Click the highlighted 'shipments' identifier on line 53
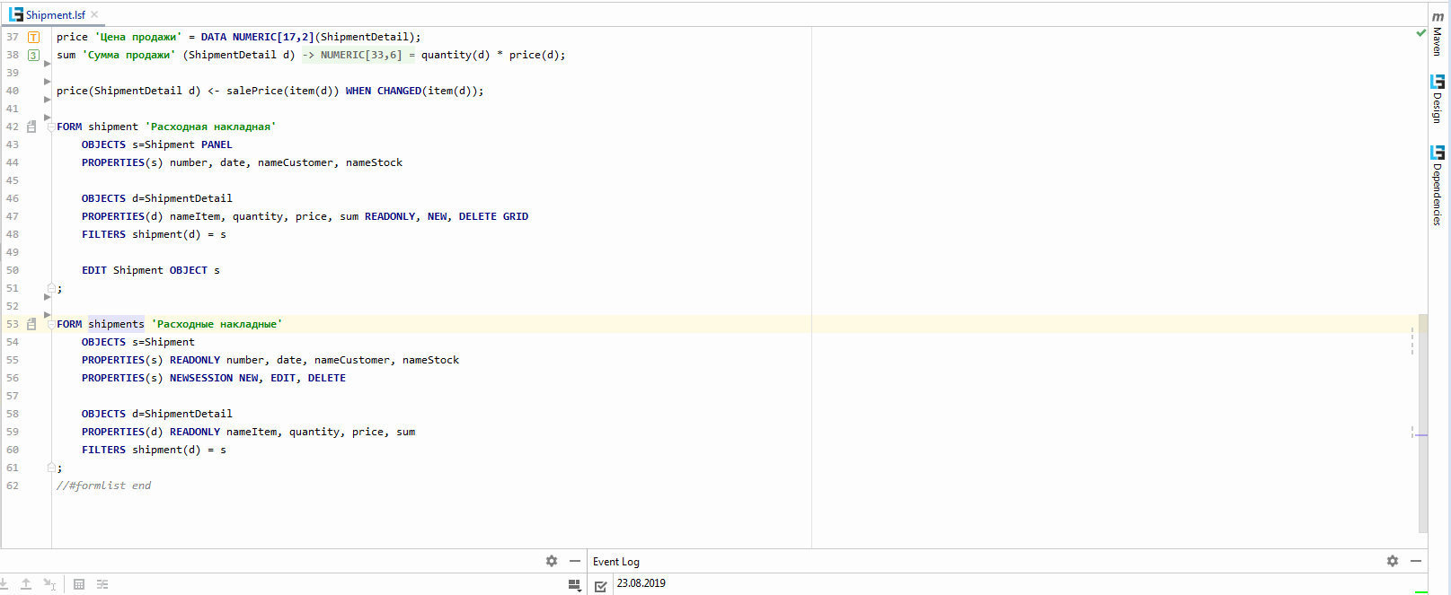The height and width of the screenshot is (595, 1451). 116,324
